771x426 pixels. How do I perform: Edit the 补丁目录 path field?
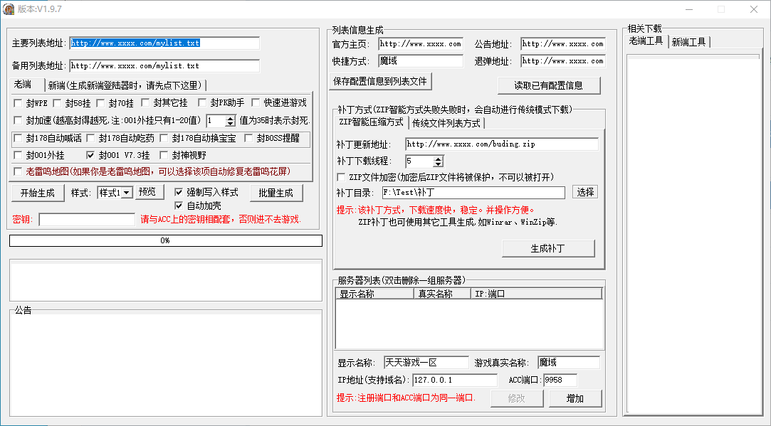click(474, 193)
